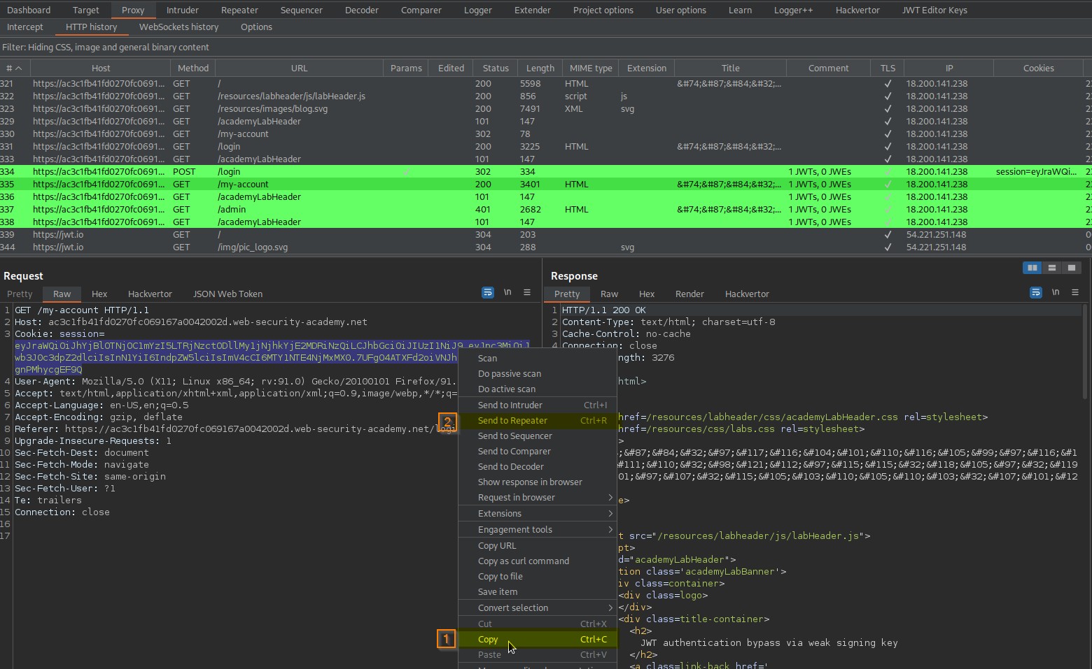Click the filter bar hiding CSS content

click(546, 48)
